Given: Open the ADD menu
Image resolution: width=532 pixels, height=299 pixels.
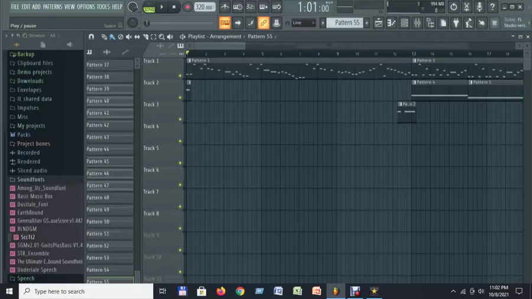Looking at the screenshot, I should (x=36, y=6).
